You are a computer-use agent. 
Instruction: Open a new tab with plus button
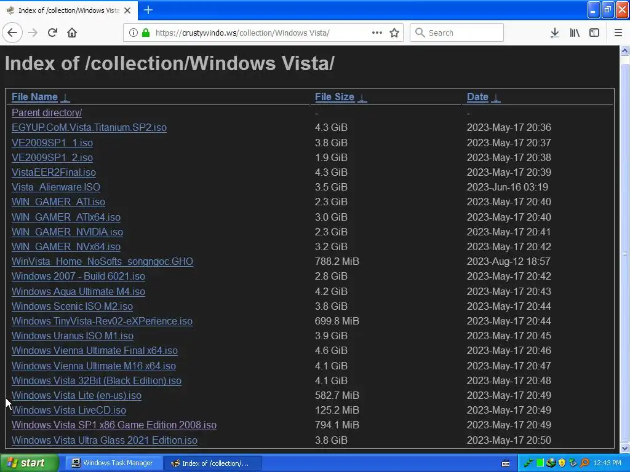[148, 10]
